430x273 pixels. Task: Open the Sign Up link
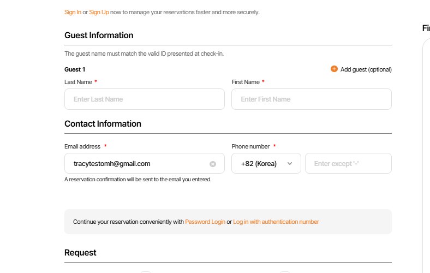pos(99,12)
